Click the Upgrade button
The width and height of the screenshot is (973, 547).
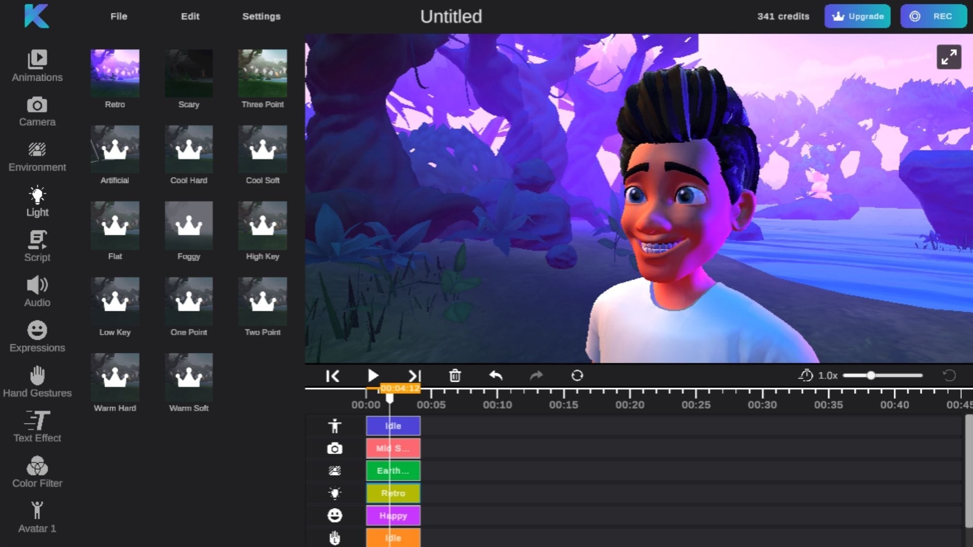[x=857, y=16]
